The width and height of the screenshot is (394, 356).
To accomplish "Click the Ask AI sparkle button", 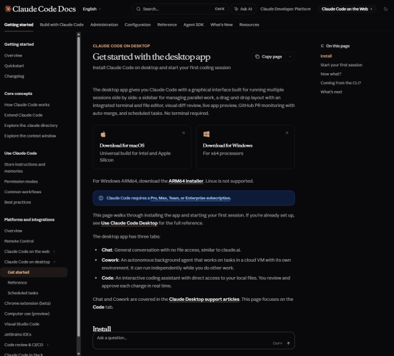I will tap(243, 9).
